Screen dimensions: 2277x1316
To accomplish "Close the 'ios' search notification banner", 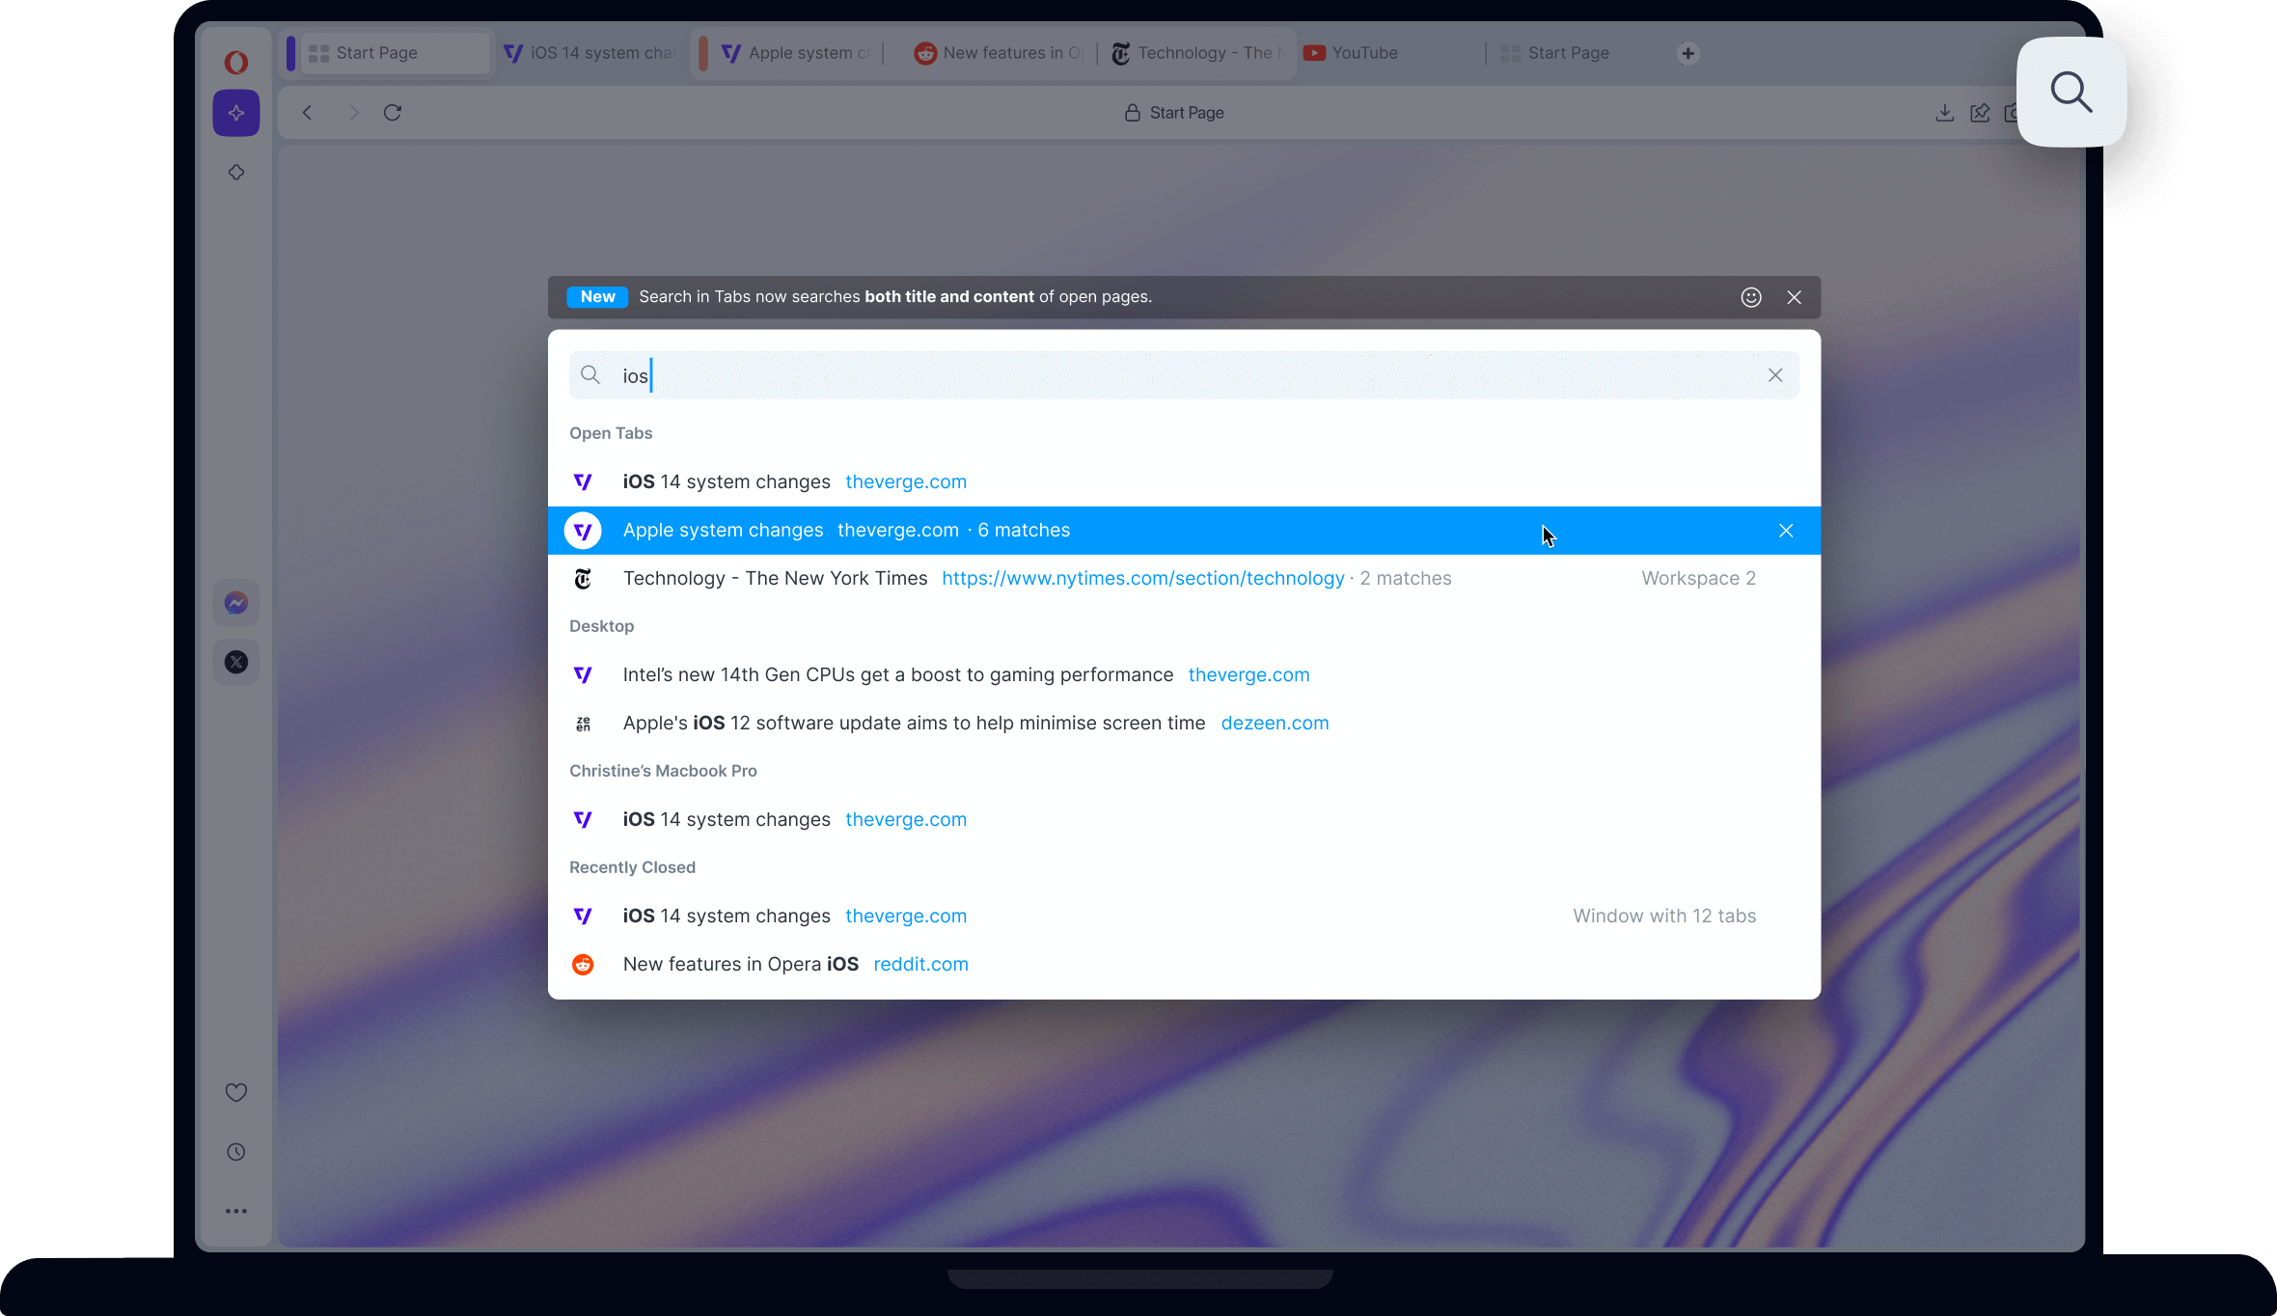I will pos(1793,296).
